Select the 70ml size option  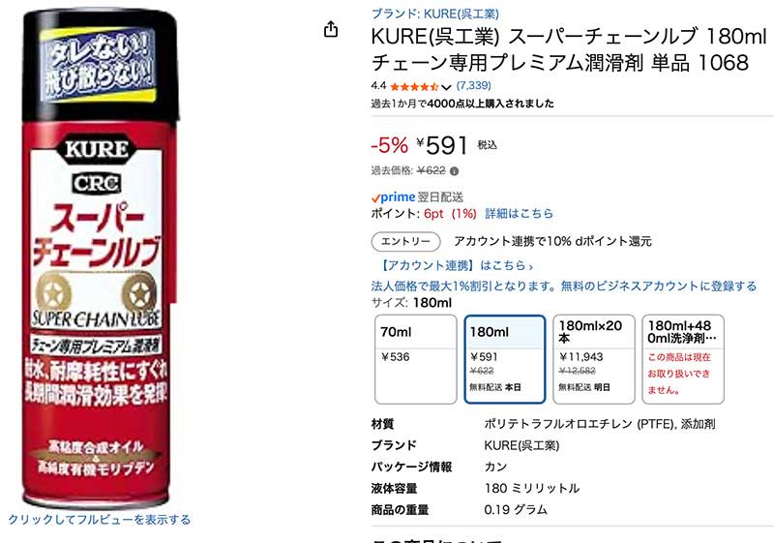coord(416,358)
